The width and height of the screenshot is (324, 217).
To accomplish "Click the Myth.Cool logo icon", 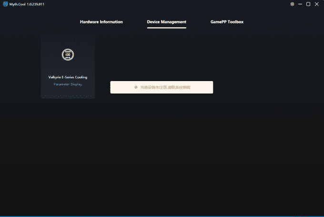I will click(5, 4).
